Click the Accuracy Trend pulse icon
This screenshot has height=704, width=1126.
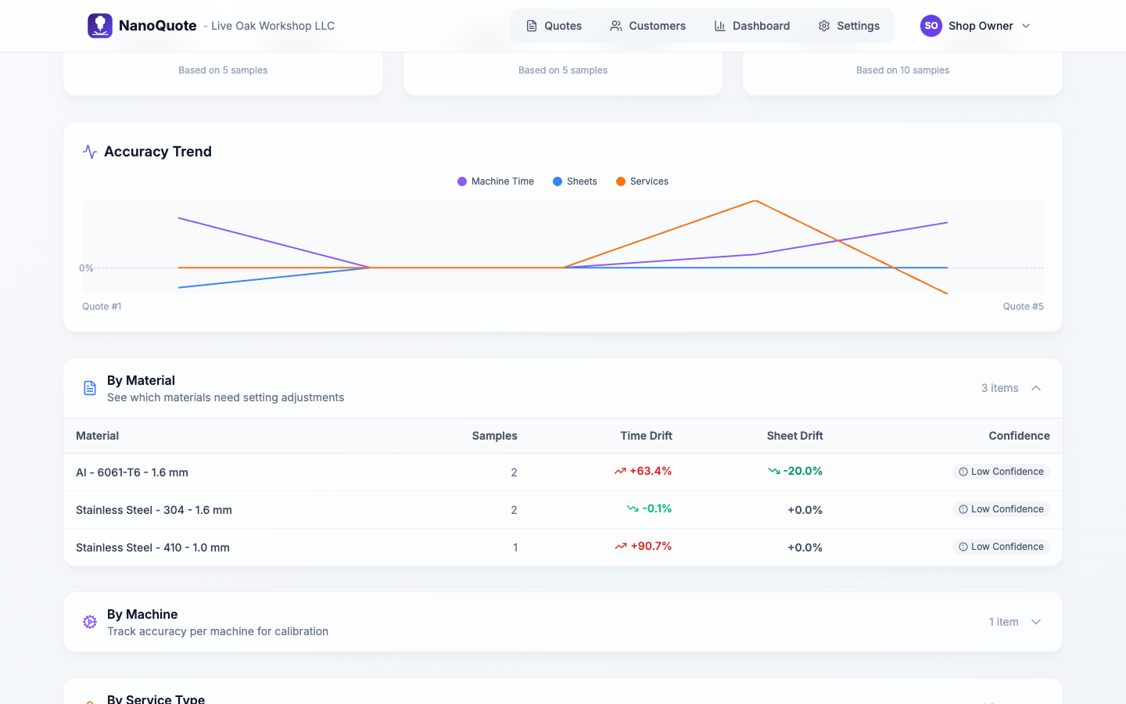coord(90,152)
